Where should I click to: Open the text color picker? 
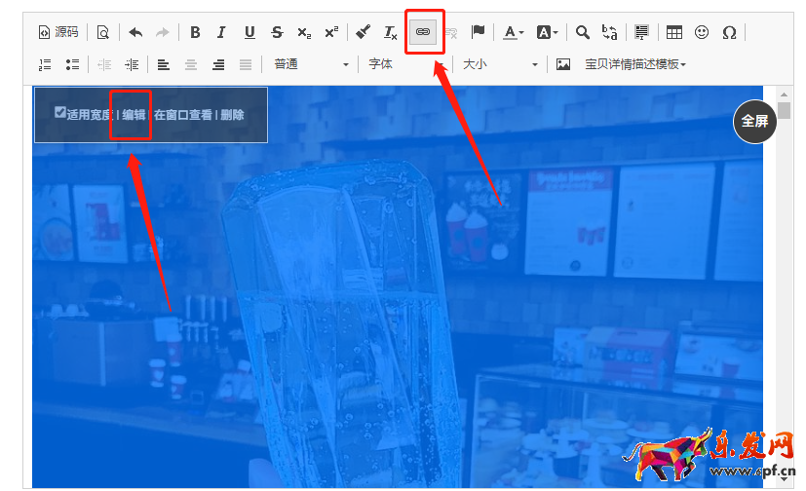(513, 32)
